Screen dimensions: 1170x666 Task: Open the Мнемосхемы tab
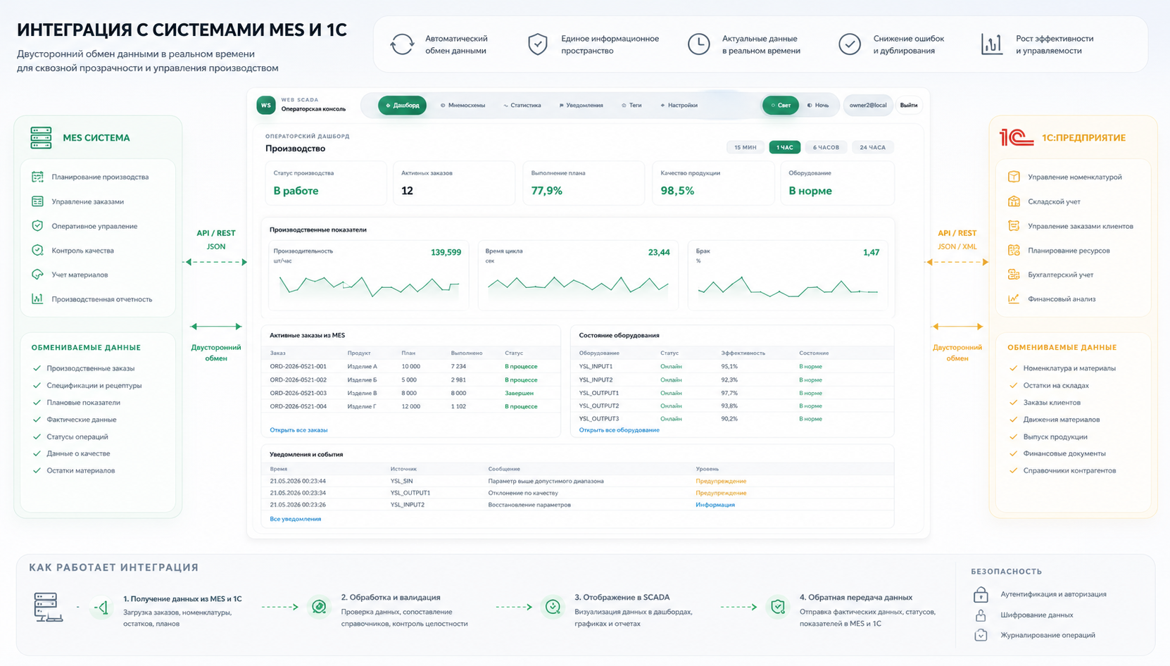[463, 105]
